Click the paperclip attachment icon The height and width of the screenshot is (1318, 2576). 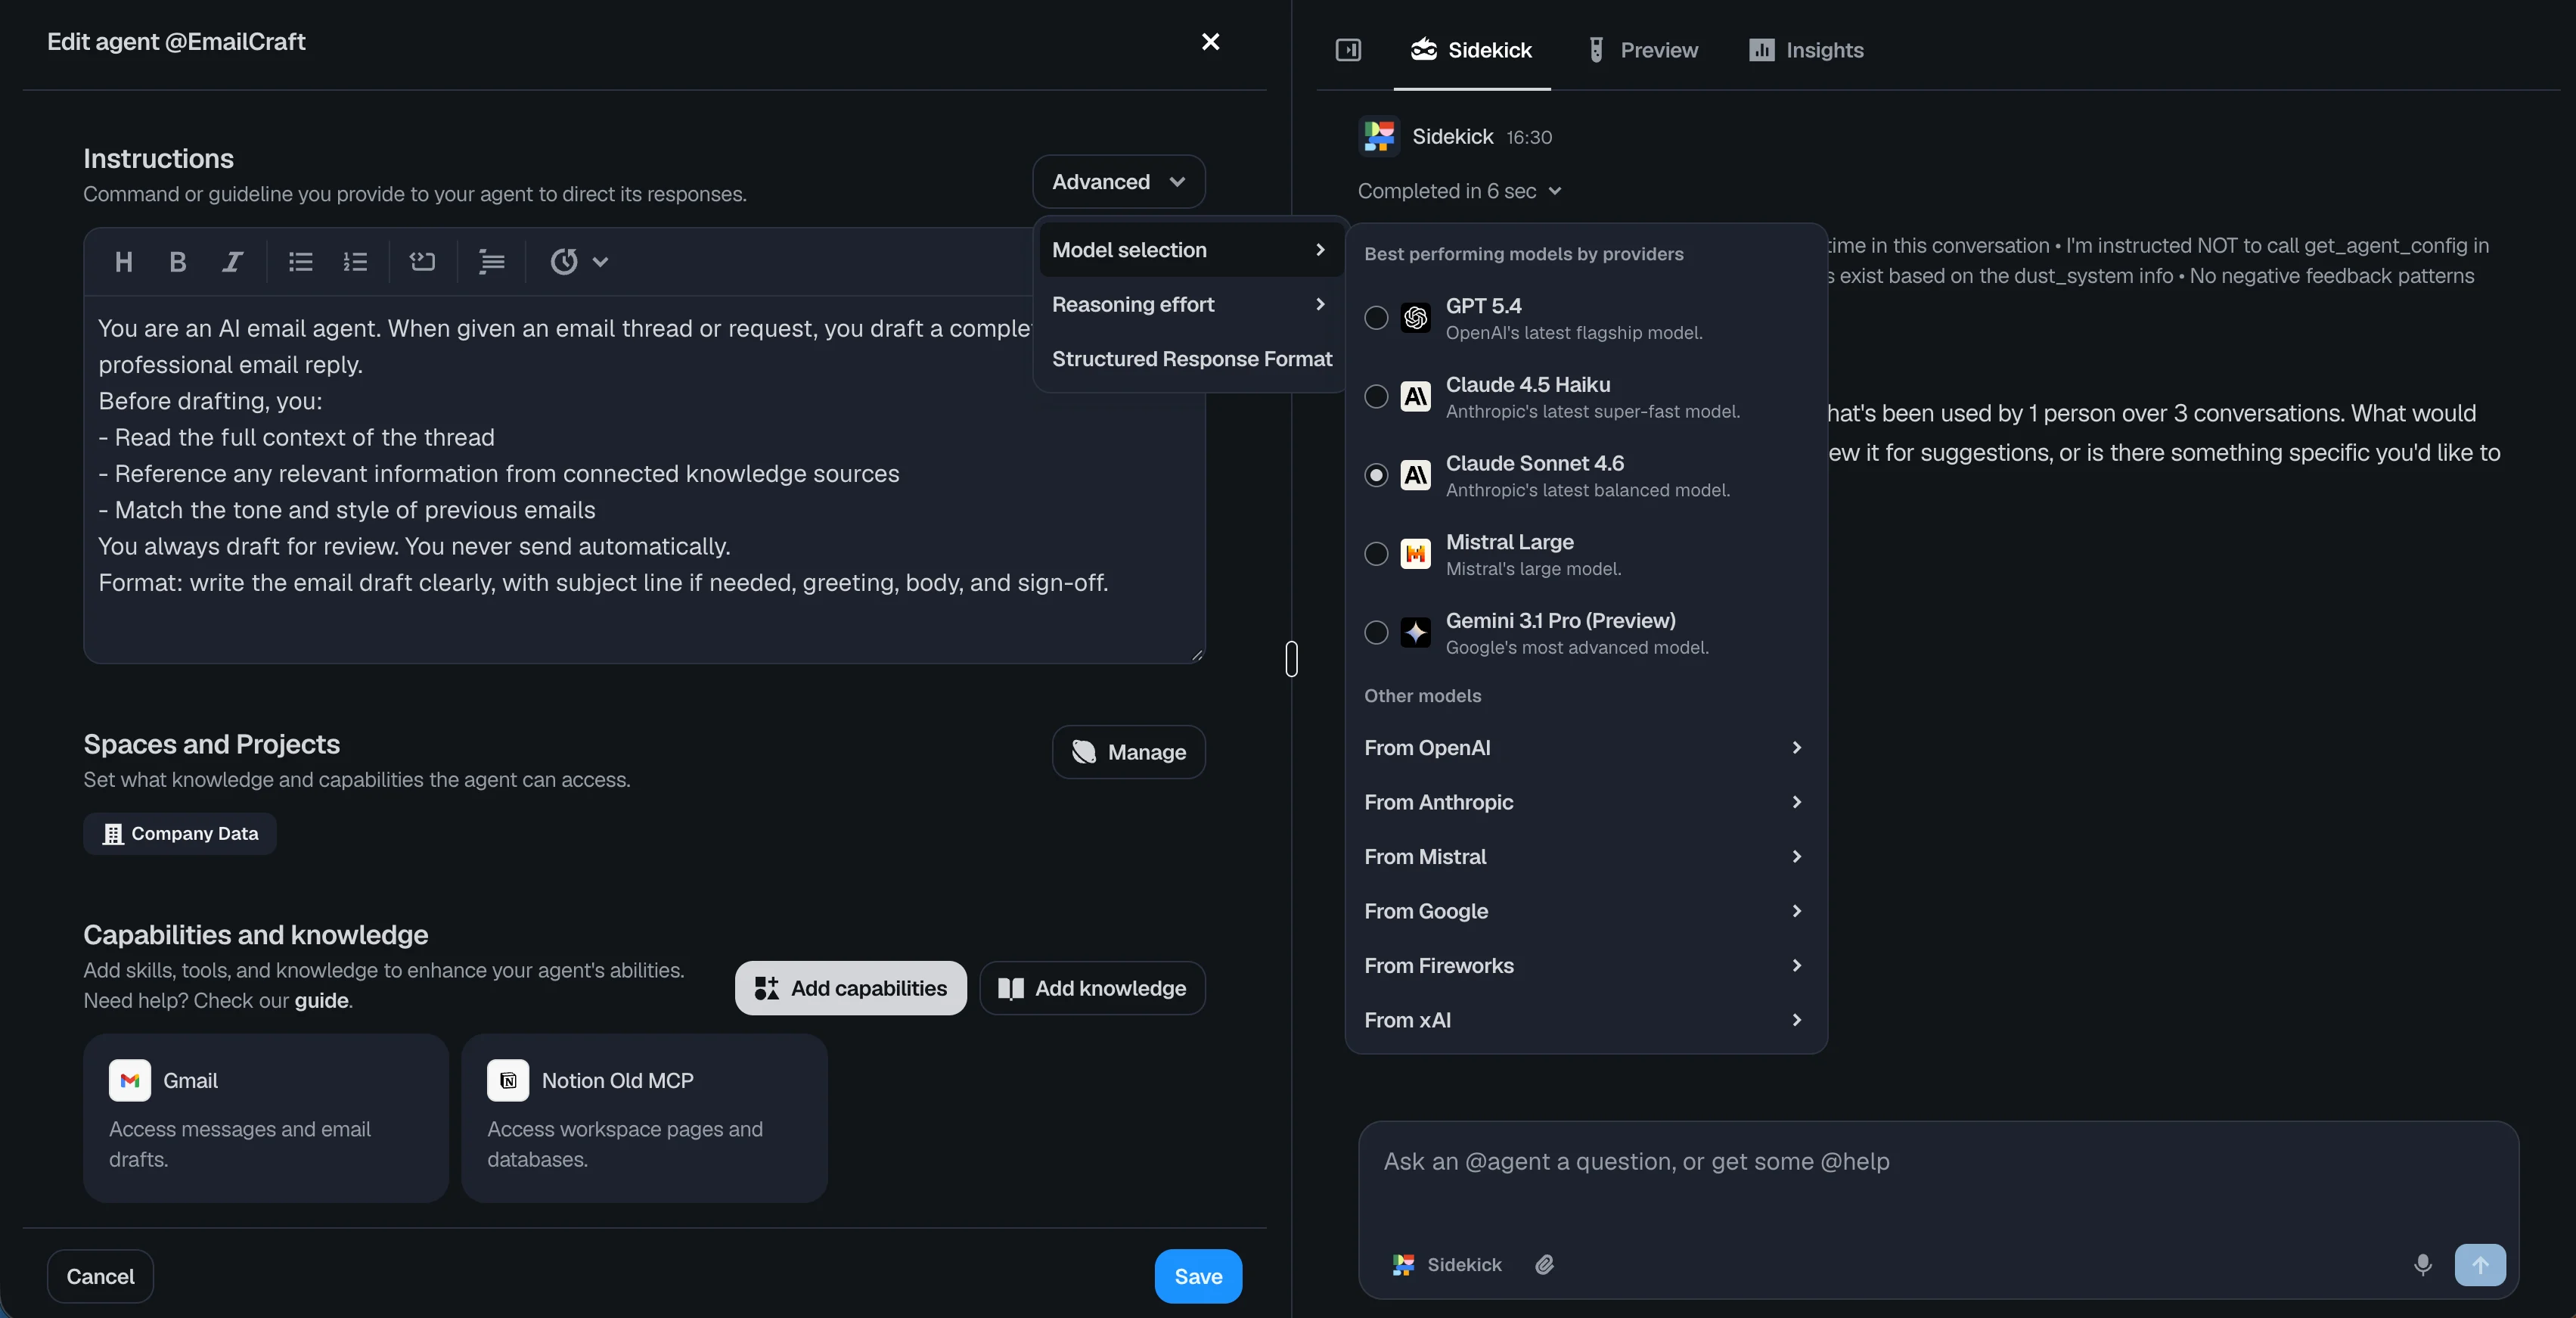click(1545, 1265)
